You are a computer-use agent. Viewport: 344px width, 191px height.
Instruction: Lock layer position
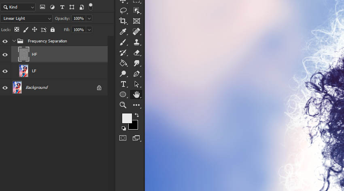coord(34,29)
